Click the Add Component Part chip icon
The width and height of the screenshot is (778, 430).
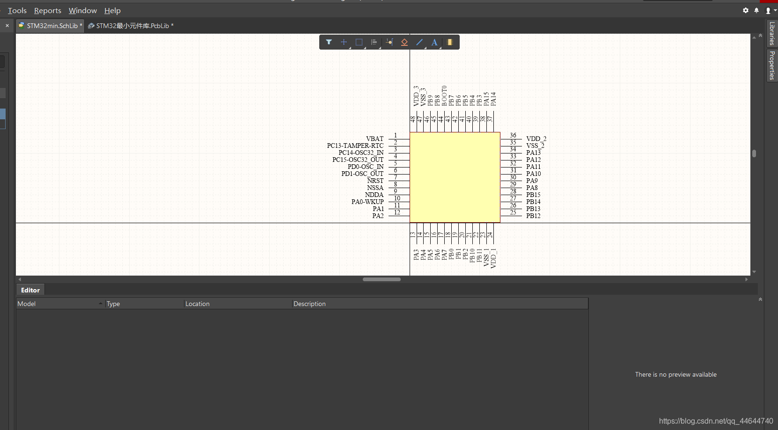tap(450, 42)
